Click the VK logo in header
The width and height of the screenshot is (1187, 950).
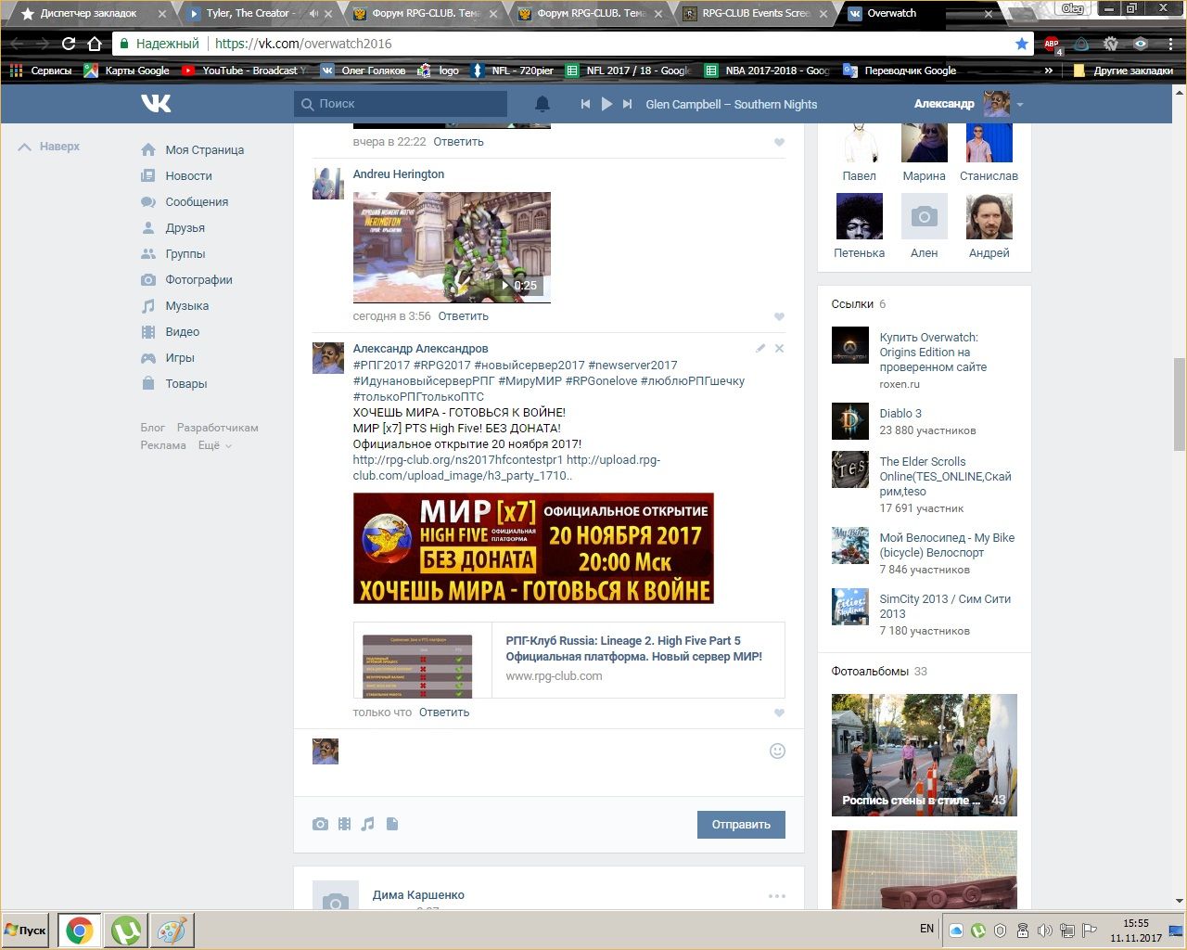[x=156, y=104]
